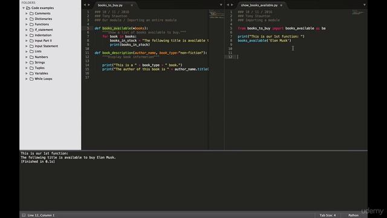Click the import line in show_books_available.py
The height and width of the screenshot is (218, 387).
click(x=282, y=28)
